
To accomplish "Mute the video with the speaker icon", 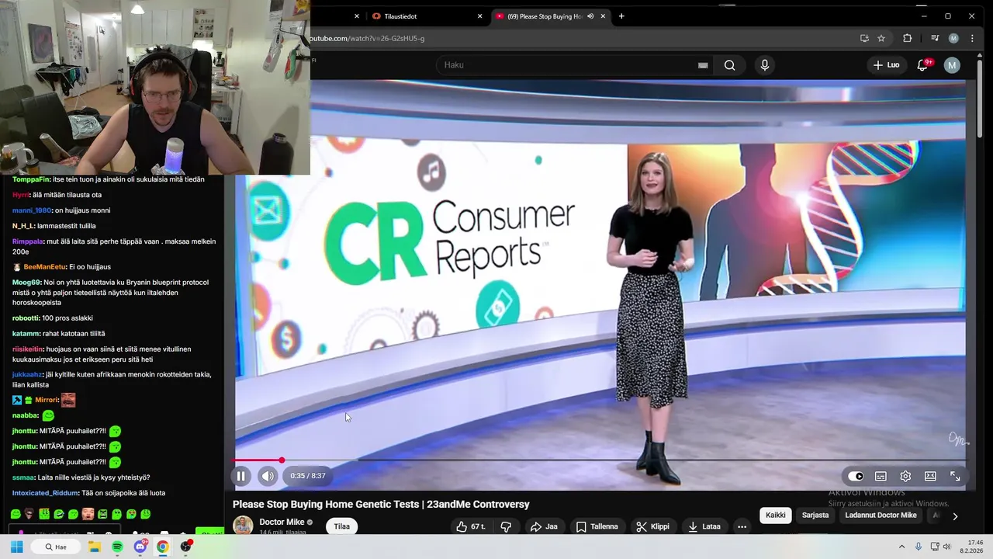I will [268, 476].
